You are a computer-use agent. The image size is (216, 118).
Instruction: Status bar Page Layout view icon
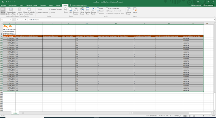click(190, 116)
